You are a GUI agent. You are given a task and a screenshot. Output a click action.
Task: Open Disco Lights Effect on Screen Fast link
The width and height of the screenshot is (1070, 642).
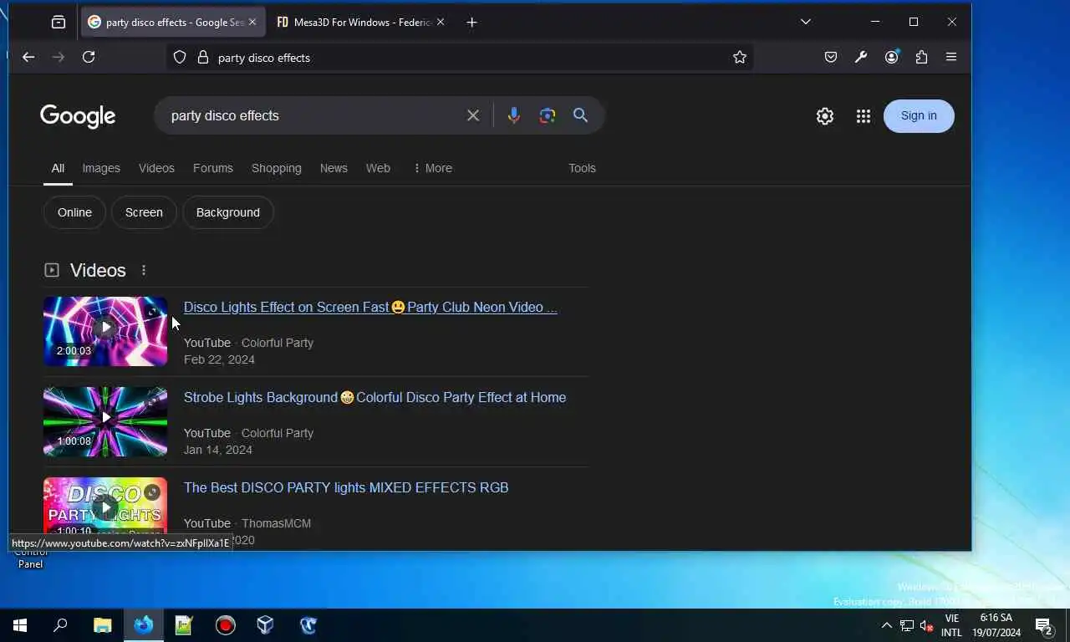coord(370,307)
